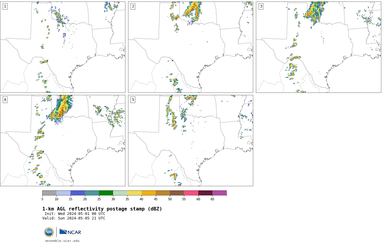Click the panel number 4 label box
The width and height of the screenshot is (384, 244).
pos(5,100)
